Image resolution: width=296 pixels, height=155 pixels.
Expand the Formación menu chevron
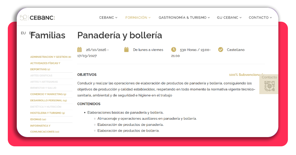149,18
